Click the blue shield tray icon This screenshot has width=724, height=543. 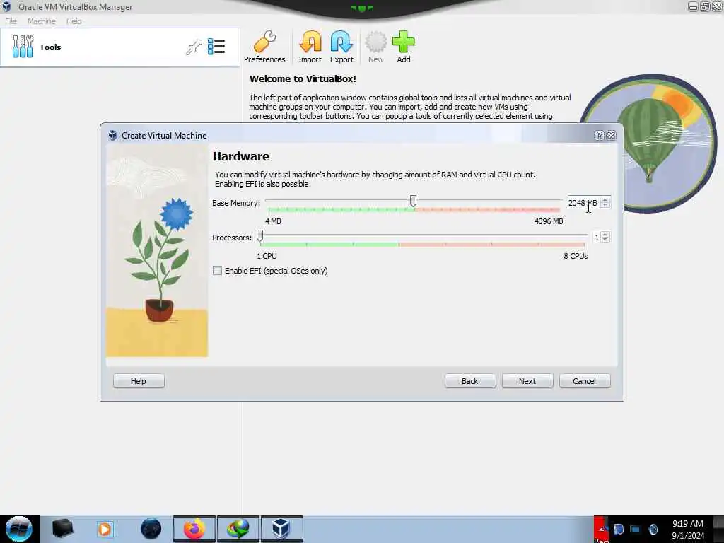(619, 529)
